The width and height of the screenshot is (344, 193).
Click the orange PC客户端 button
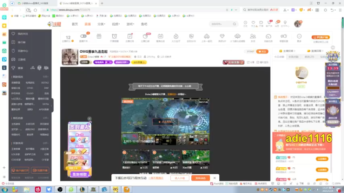[x=321, y=37]
